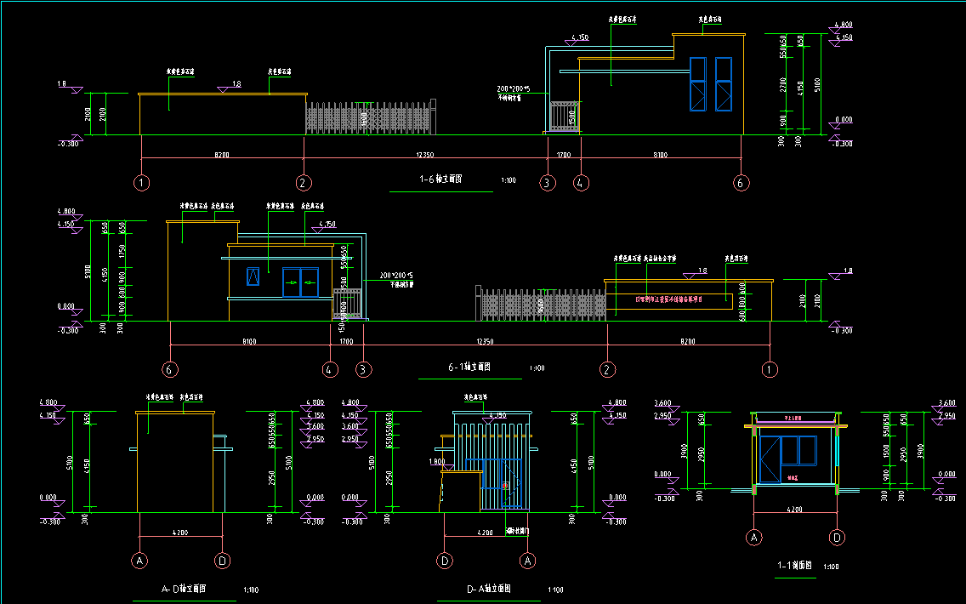Select the 1-6 axis elevation title text

tap(440, 179)
